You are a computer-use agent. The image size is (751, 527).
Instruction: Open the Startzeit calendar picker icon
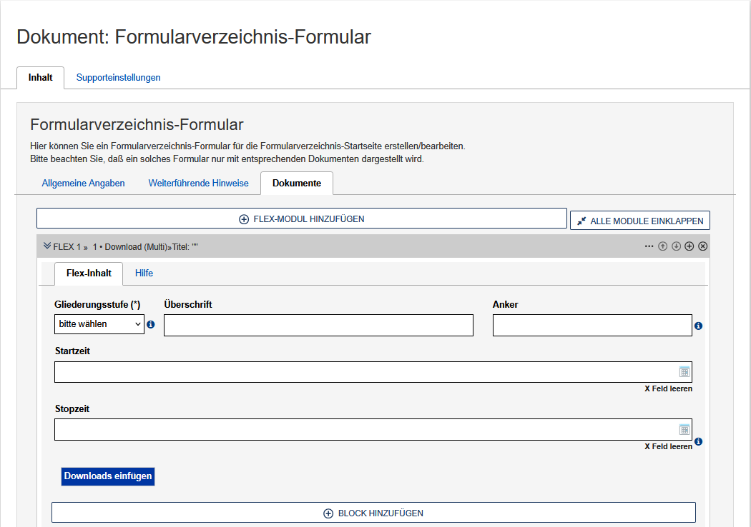point(684,372)
